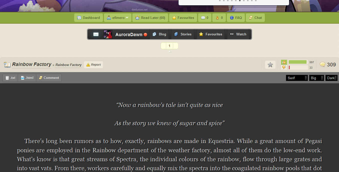The height and width of the screenshot is (172, 339).
Task: Click the count 597 beside likes bar
Action: tap(312, 62)
